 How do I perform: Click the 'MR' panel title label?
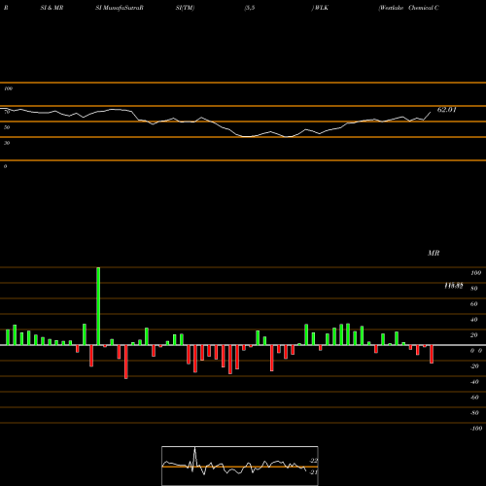[434, 253]
